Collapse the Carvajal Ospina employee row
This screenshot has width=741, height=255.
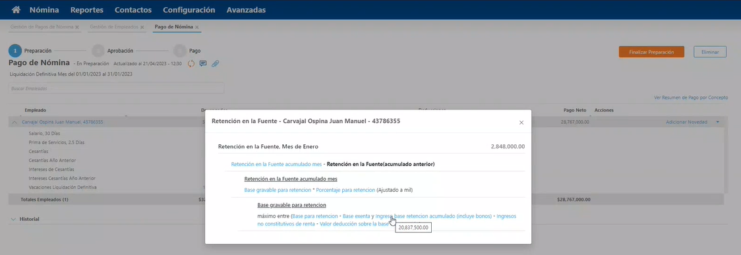pos(15,122)
